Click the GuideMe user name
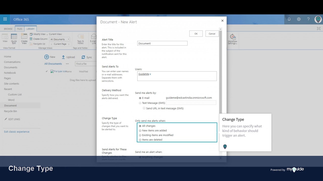This screenshot has width=323, height=181. (144, 74)
